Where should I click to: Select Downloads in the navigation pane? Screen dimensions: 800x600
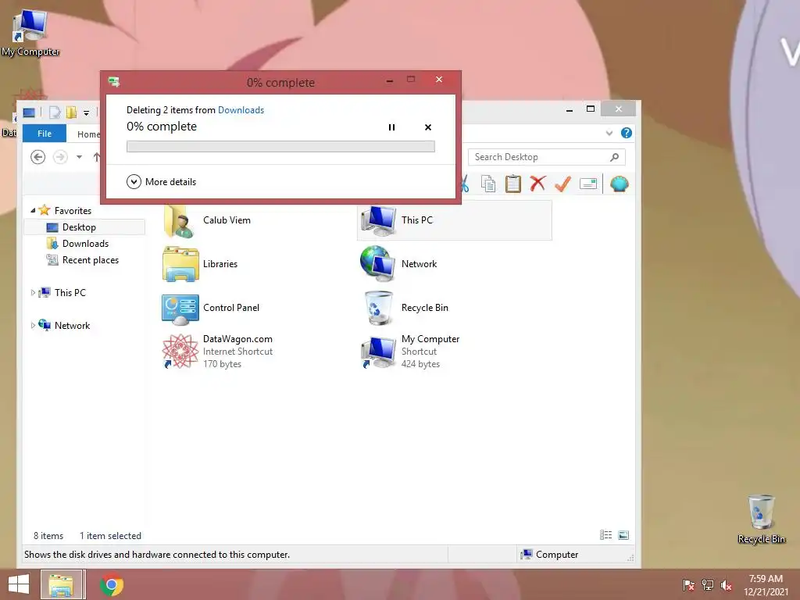click(x=84, y=244)
